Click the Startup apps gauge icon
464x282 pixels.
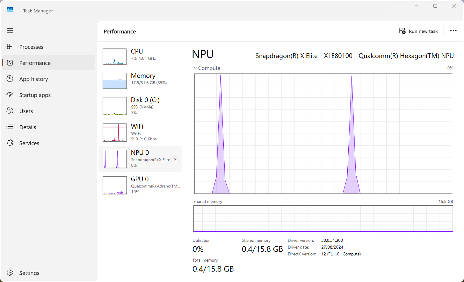coord(10,95)
